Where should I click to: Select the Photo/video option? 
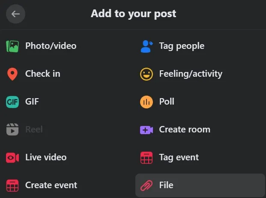tap(51, 46)
